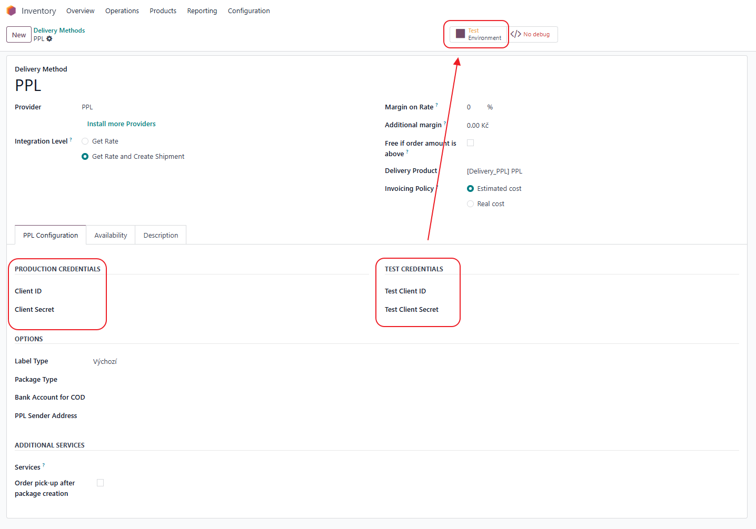Viewport: 756px width, 529px height.
Task: Open the Overview menu
Action: (81, 11)
